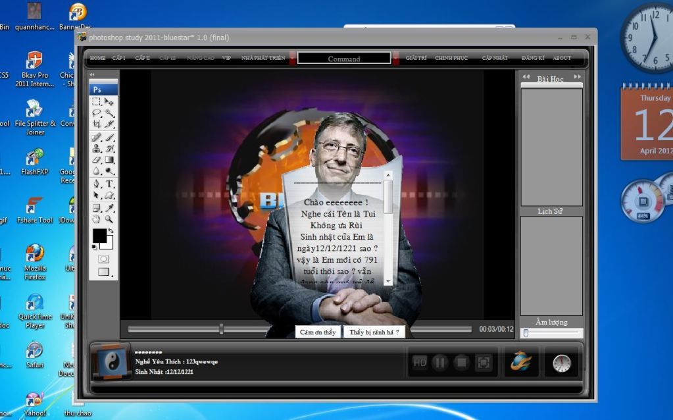Click the 'Cám ơn thầy' button
Viewport: 673px width, 420px height.
[318, 332]
